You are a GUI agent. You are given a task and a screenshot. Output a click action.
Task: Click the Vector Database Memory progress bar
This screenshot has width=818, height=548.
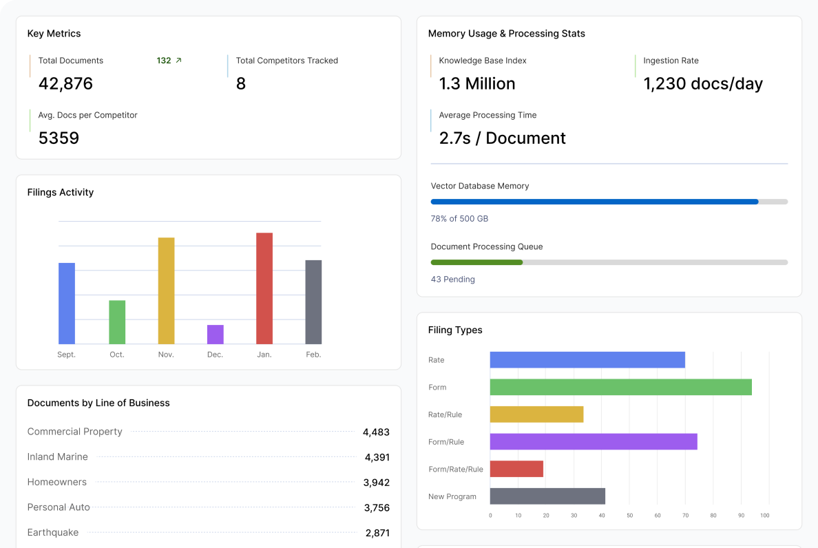click(609, 202)
